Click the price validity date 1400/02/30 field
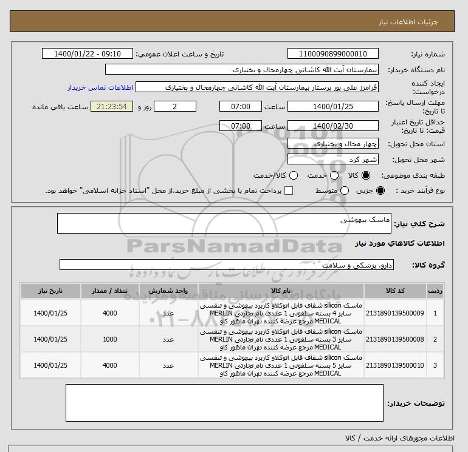This screenshot has width=468, height=452. click(333, 126)
